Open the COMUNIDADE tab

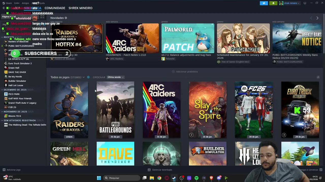coord(55,8)
